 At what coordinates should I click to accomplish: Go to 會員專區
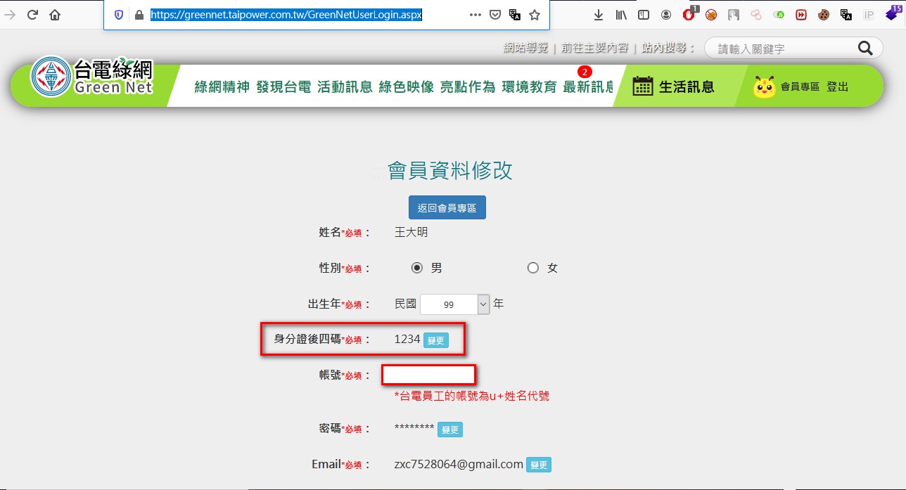coord(800,87)
